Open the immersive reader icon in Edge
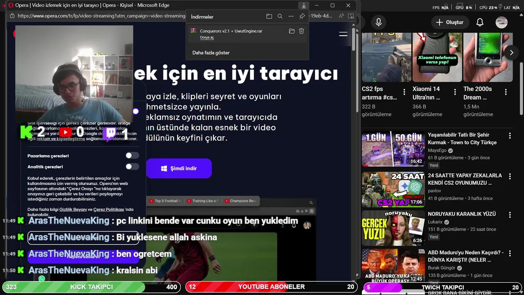 point(351,16)
